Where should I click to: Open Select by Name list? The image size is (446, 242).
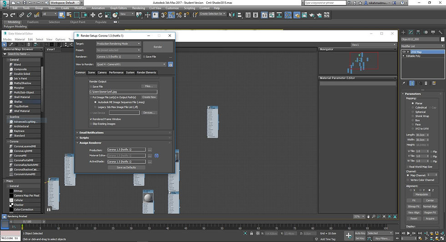[x=69, y=15]
